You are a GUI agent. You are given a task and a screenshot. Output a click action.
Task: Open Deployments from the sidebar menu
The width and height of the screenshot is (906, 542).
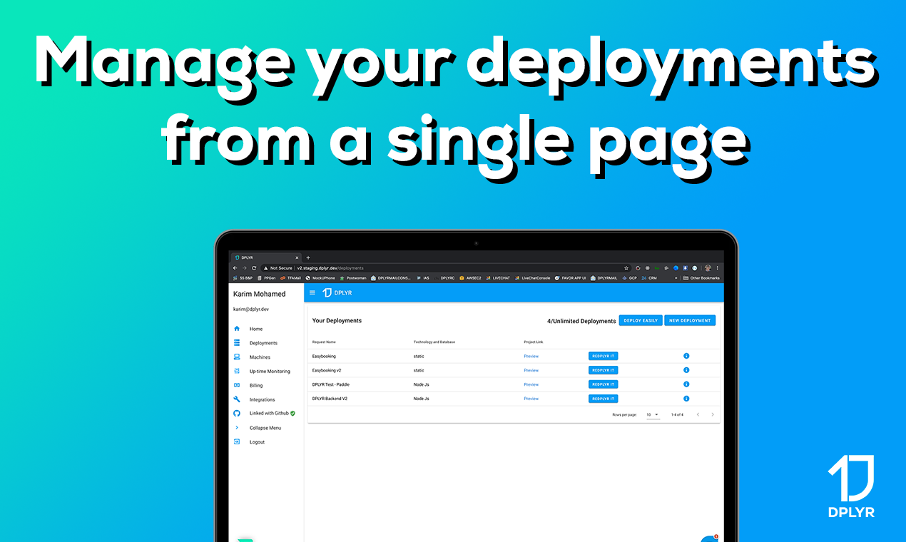pos(263,343)
